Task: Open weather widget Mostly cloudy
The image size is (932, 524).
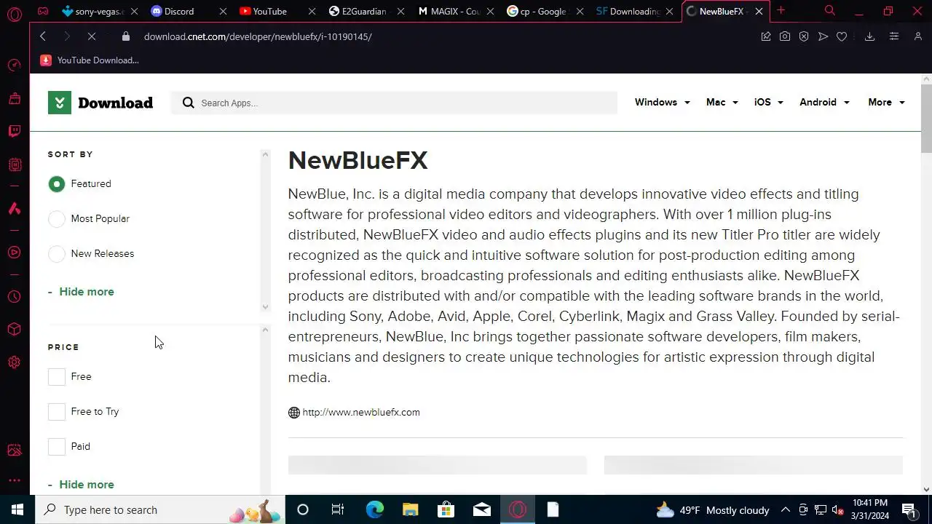Action: 712,510
